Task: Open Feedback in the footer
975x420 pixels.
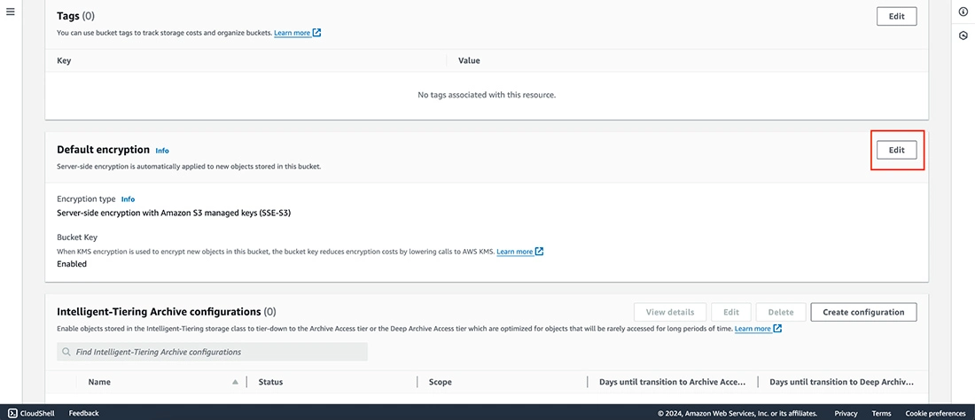Action: 83,413
